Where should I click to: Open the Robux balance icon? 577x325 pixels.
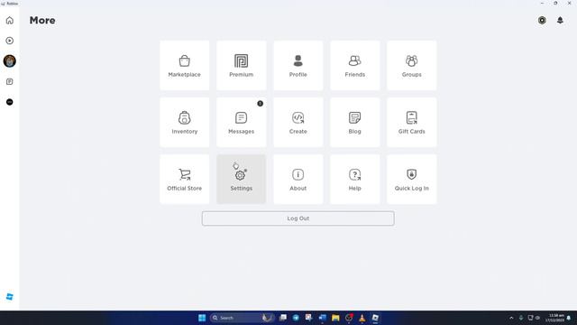(x=542, y=20)
